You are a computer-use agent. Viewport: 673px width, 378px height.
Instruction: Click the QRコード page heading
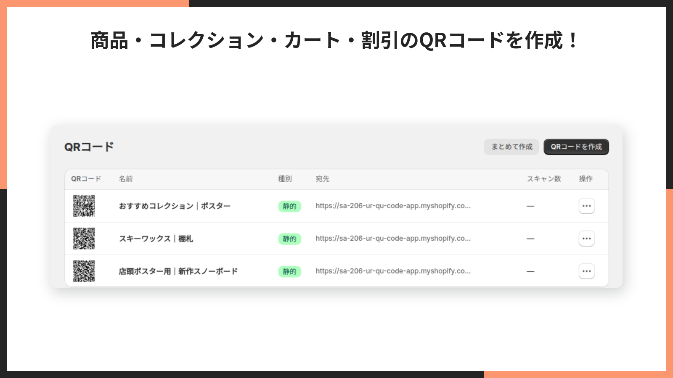(89, 147)
